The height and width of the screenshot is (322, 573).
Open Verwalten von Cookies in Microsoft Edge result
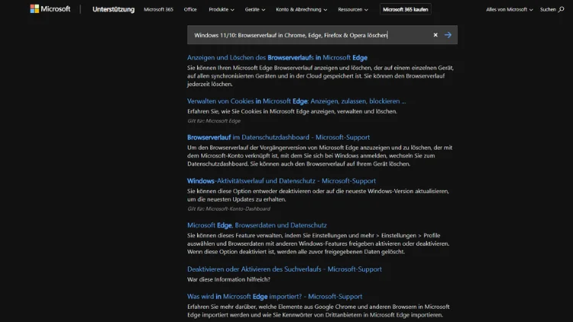(x=296, y=101)
